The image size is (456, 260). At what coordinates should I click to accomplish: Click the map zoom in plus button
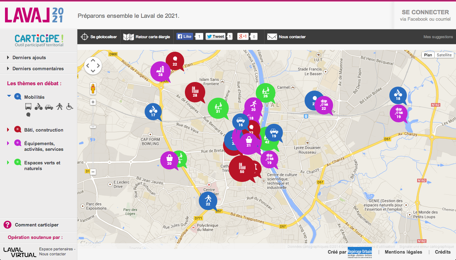[93, 102]
